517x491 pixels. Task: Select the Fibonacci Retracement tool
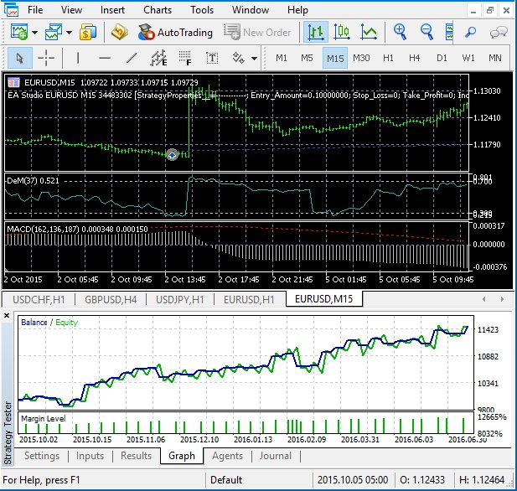[185, 58]
